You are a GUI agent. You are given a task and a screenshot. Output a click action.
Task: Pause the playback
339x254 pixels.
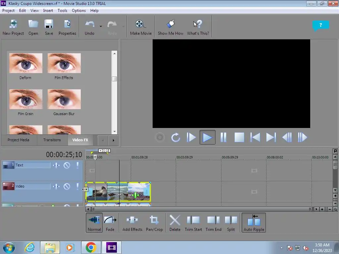(x=223, y=137)
